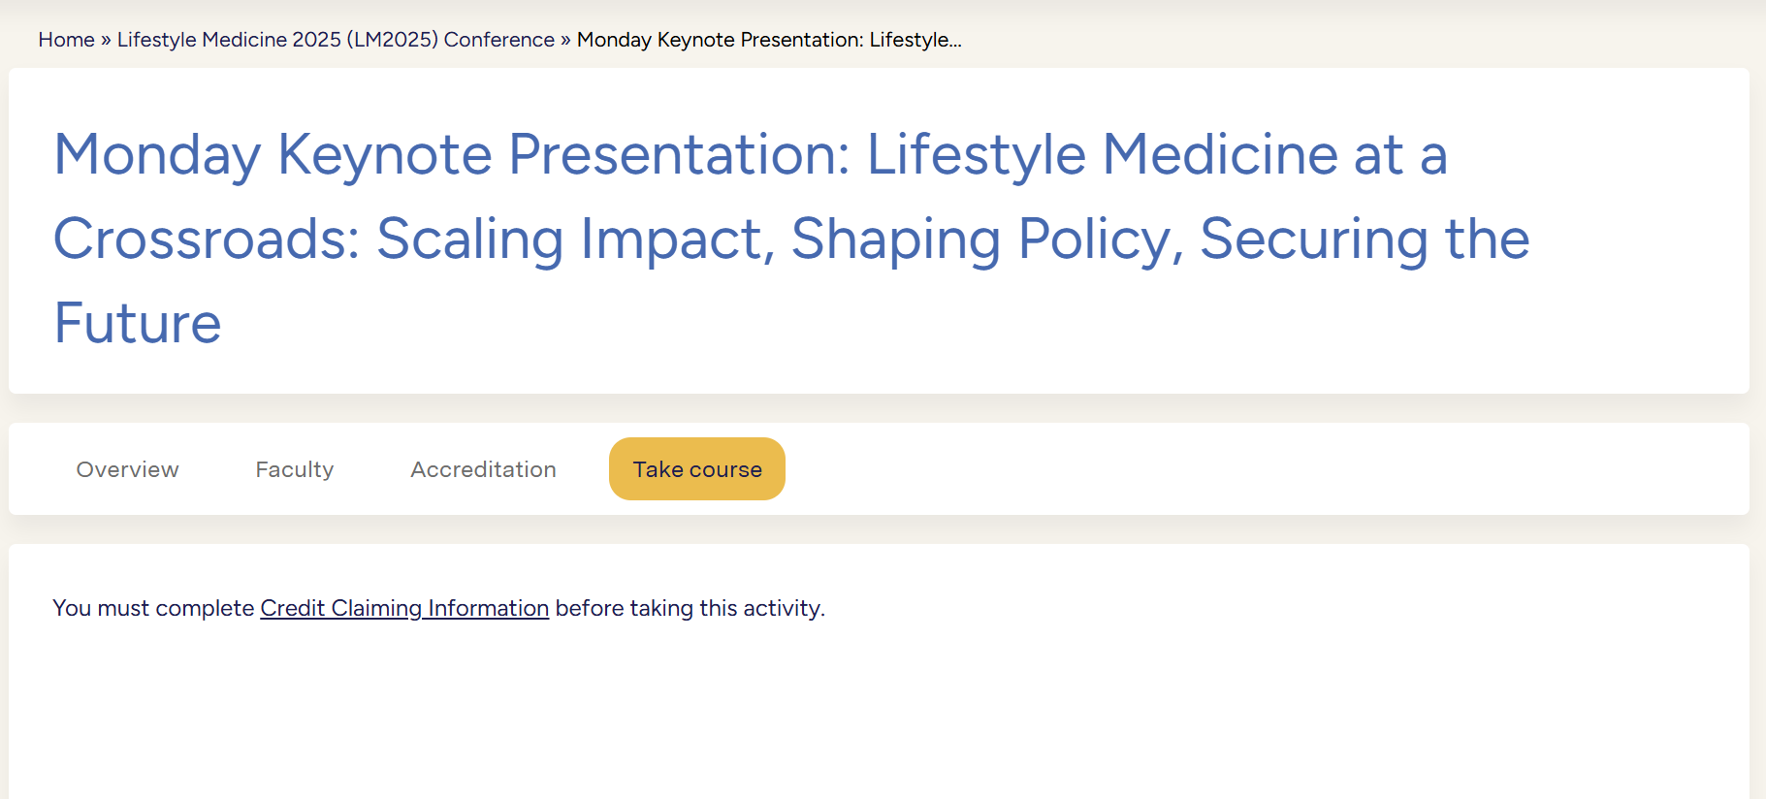Click "Scaling Impact," in the heading
Image resolution: width=1766 pixels, height=799 pixels.
click(575, 240)
